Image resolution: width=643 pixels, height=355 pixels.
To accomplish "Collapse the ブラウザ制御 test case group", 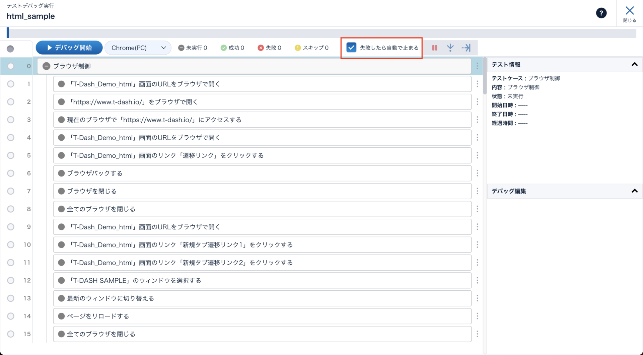I will [47, 66].
